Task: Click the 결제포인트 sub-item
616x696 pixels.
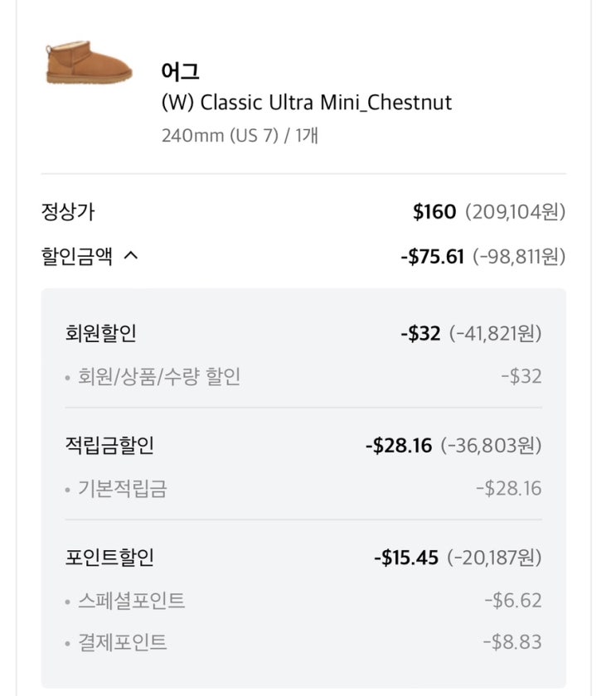Action: [122, 642]
